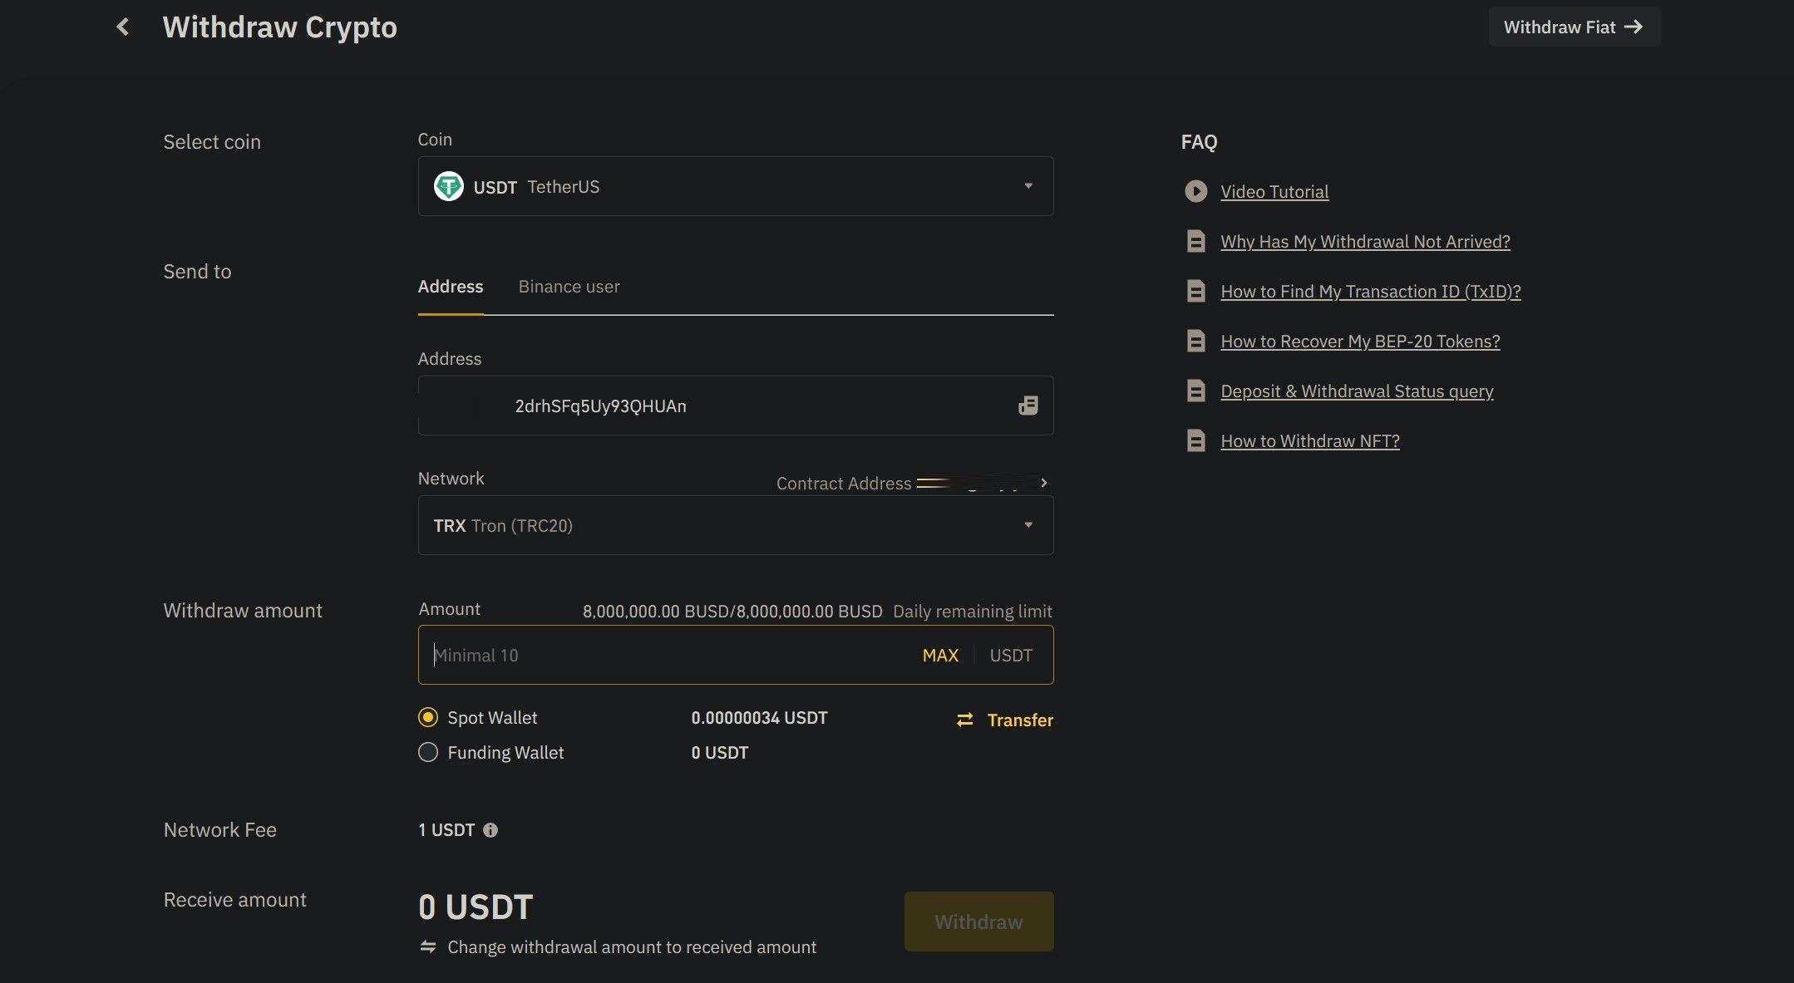Select the Funding Wallet radio button
The image size is (1794, 983).
coord(428,752)
